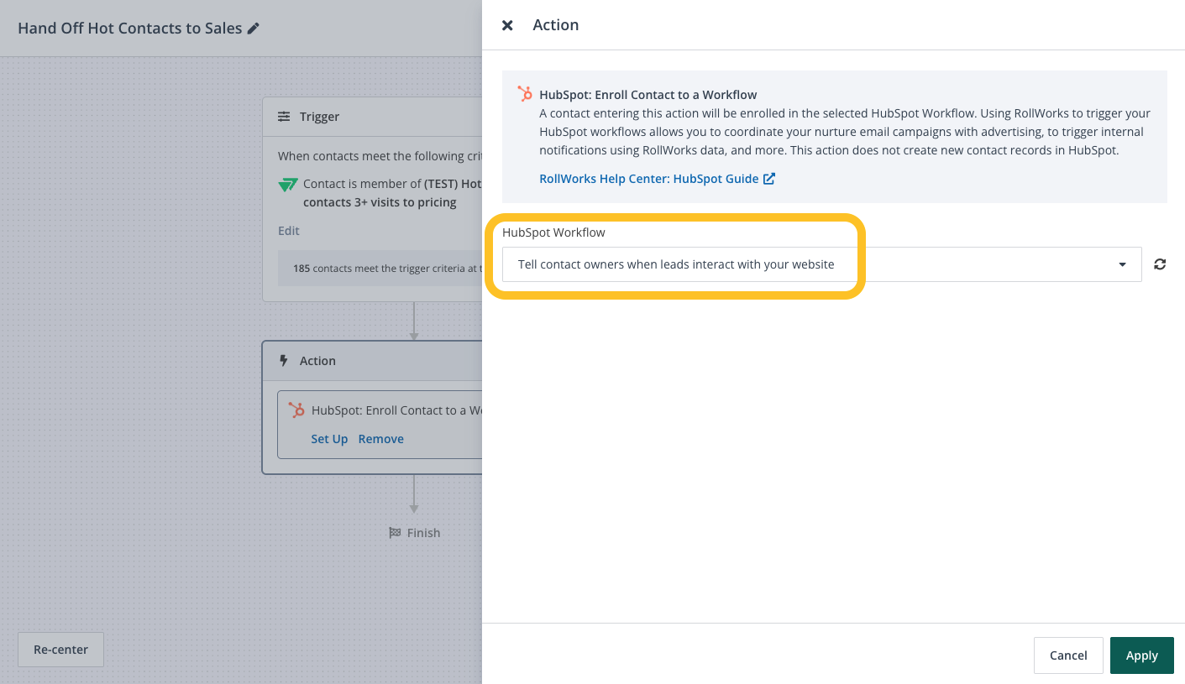
Task: Click 'HubSpot: Enroll Contact to a Workflow' heading
Action: (648, 95)
